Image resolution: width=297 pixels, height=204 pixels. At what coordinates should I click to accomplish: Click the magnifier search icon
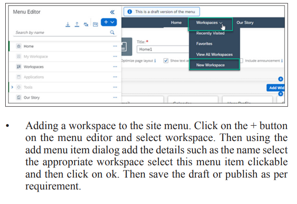coord(113,32)
